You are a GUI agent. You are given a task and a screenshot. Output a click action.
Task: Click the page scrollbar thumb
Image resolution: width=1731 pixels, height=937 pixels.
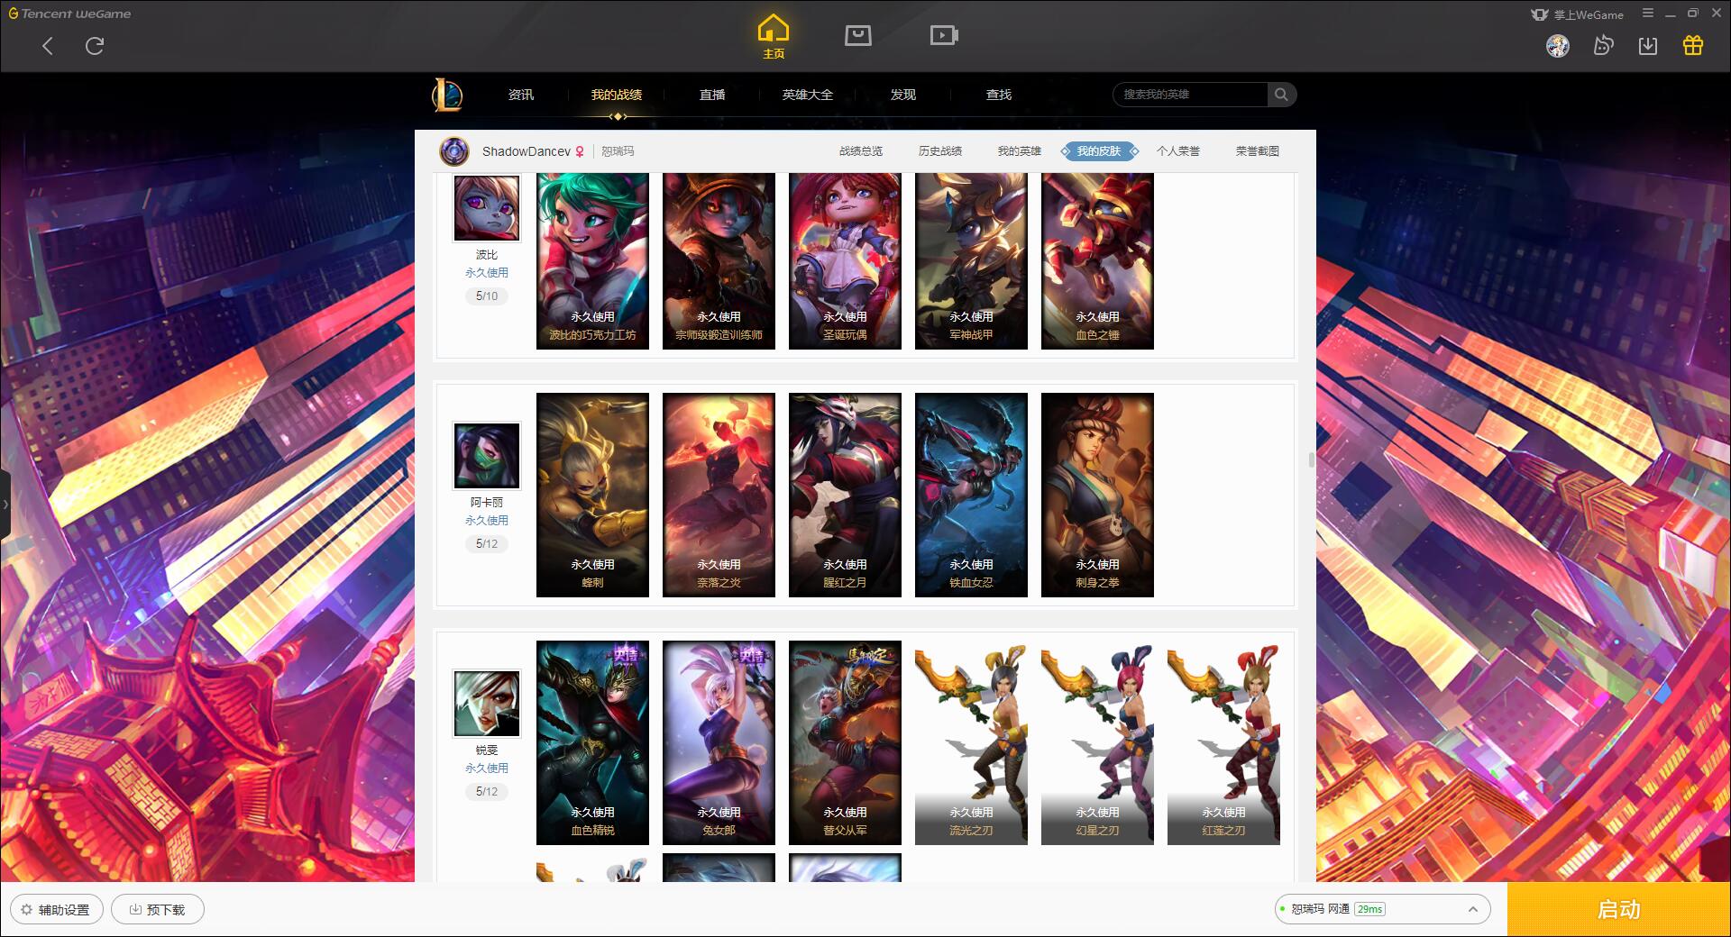[1311, 459]
